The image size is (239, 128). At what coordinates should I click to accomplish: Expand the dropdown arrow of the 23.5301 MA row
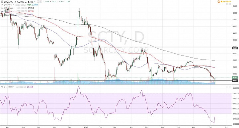tap(15, 11)
